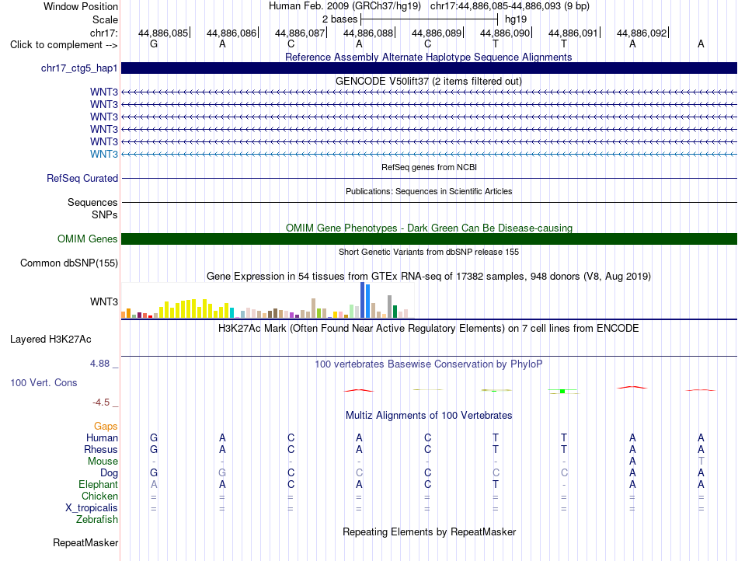Click the 'Click to complement -->' label
Image resolution: width=738 pixels, height=561 pixels.
tap(64, 45)
